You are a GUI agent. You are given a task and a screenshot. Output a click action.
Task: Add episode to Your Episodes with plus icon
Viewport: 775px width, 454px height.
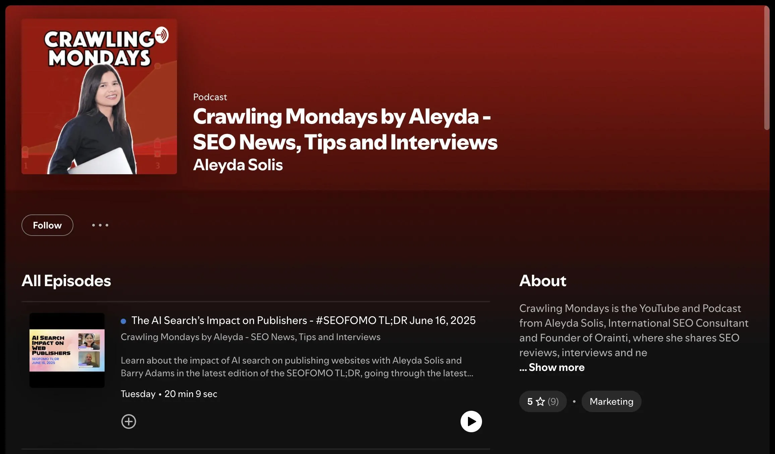[x=129, y=421]
